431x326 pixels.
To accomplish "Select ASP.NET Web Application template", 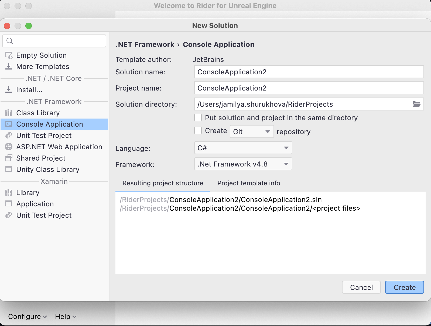I will click(54, 147).
